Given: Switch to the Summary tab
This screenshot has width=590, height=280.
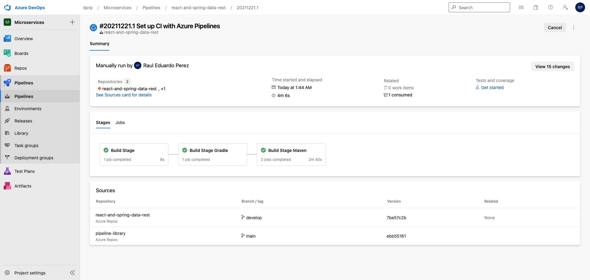Looking at the screenshot, I should coord(100,44).
